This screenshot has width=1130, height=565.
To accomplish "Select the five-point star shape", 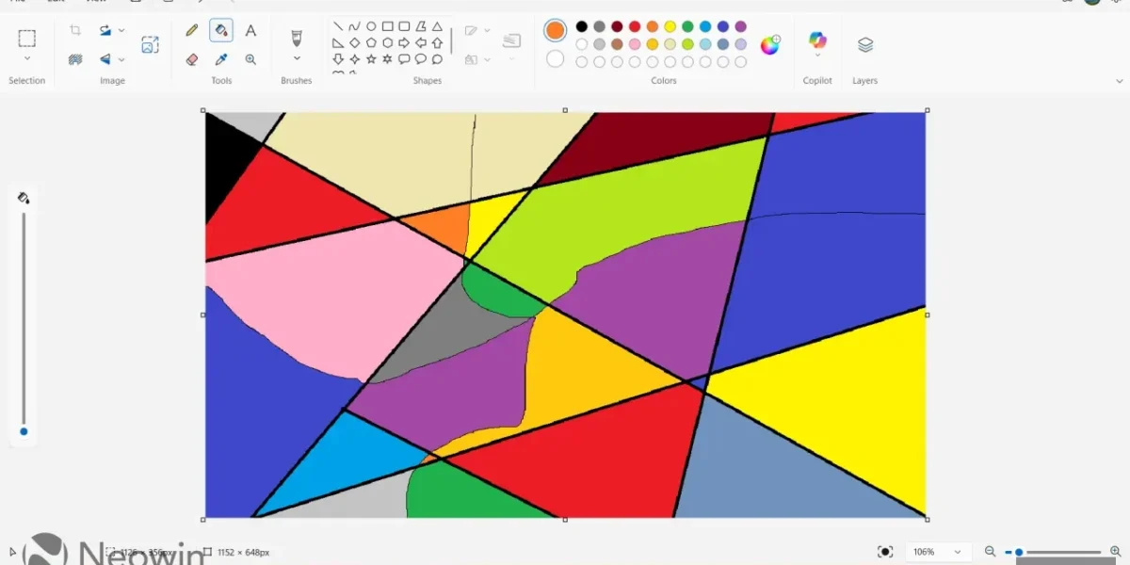I will point(371,58).
